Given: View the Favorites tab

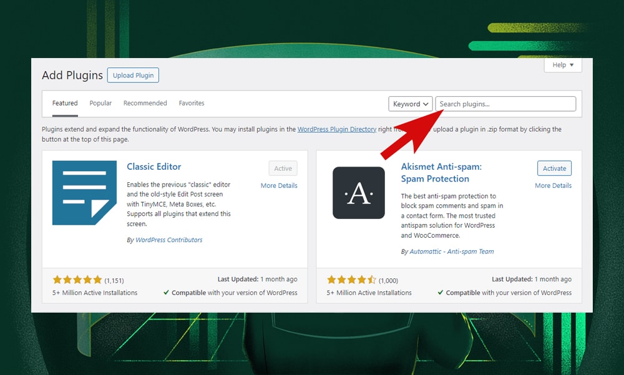Looking at the screenshot, I should point(191,103).
